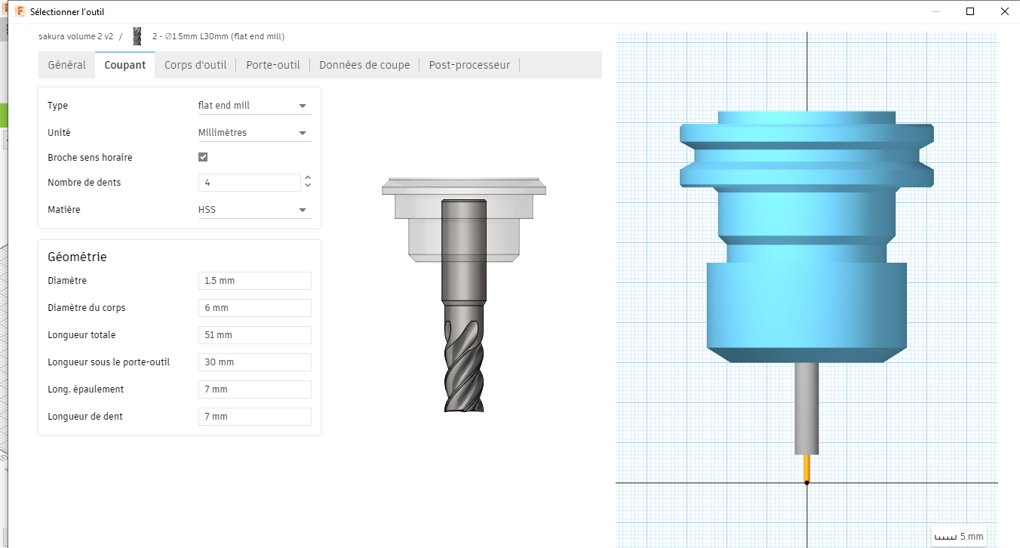Switch to the Post-processeur tab
The width and height of the screenshot is (1020, 548).
469,65
